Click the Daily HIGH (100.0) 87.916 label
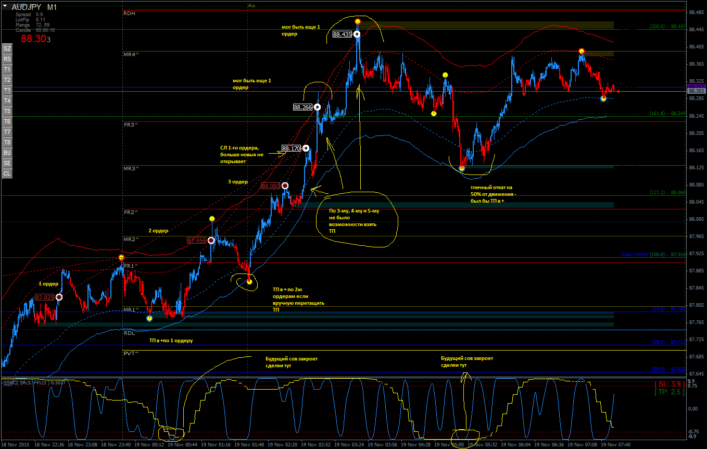The height and width of the screenshot is (449, 707). click(x=654, y=255)
